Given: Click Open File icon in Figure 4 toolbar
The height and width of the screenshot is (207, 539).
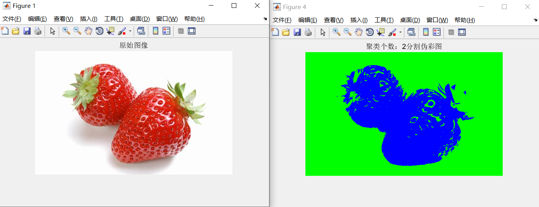Looking at the screenshot, I should coord(286,32).
